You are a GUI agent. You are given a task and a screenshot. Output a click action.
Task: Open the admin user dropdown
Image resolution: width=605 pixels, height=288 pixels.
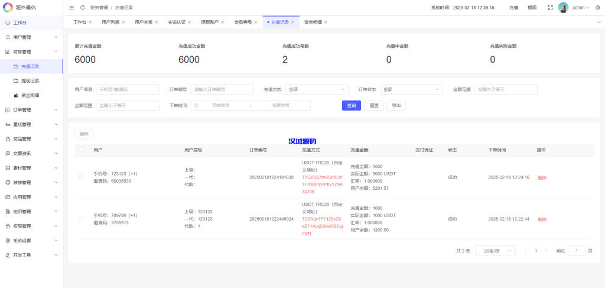pyautogui.click(x=581, y=8)
